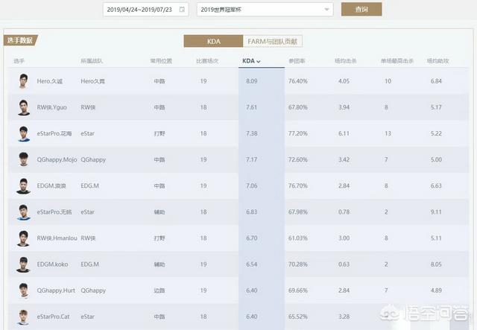The image size is (477, 330).
Task: Select player name RW侠.Hmanlou
Action: click(x=57, y=238)
